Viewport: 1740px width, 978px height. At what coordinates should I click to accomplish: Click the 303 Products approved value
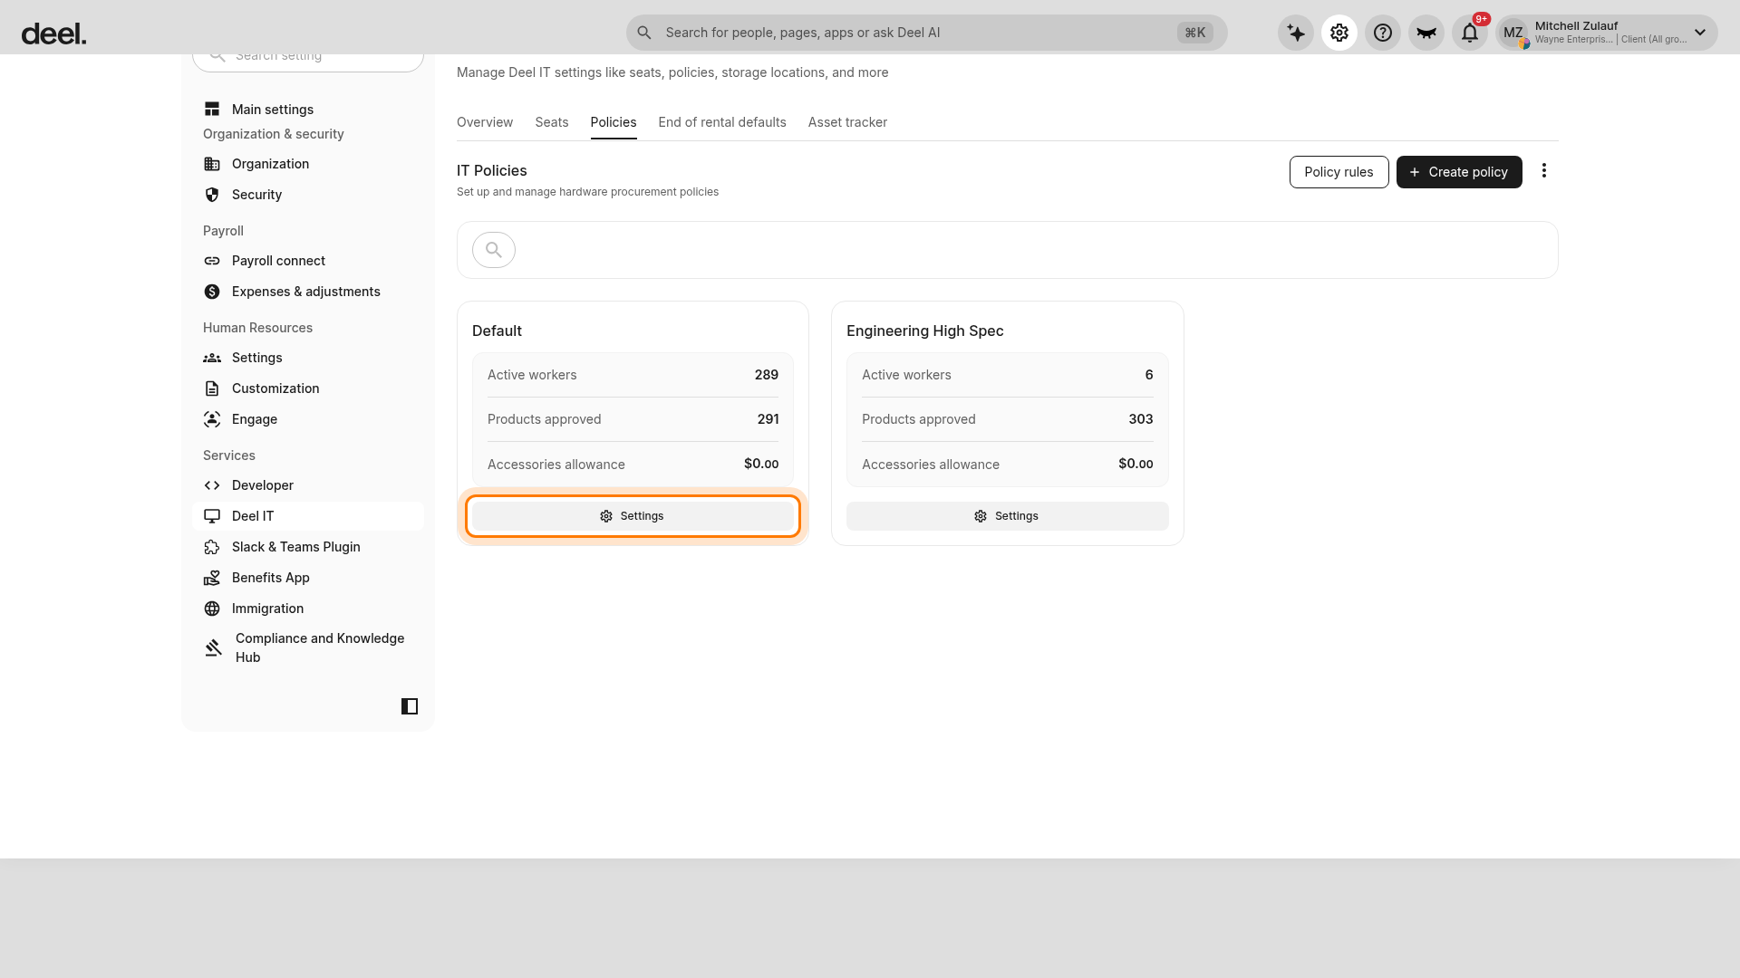coord(1141,419)
